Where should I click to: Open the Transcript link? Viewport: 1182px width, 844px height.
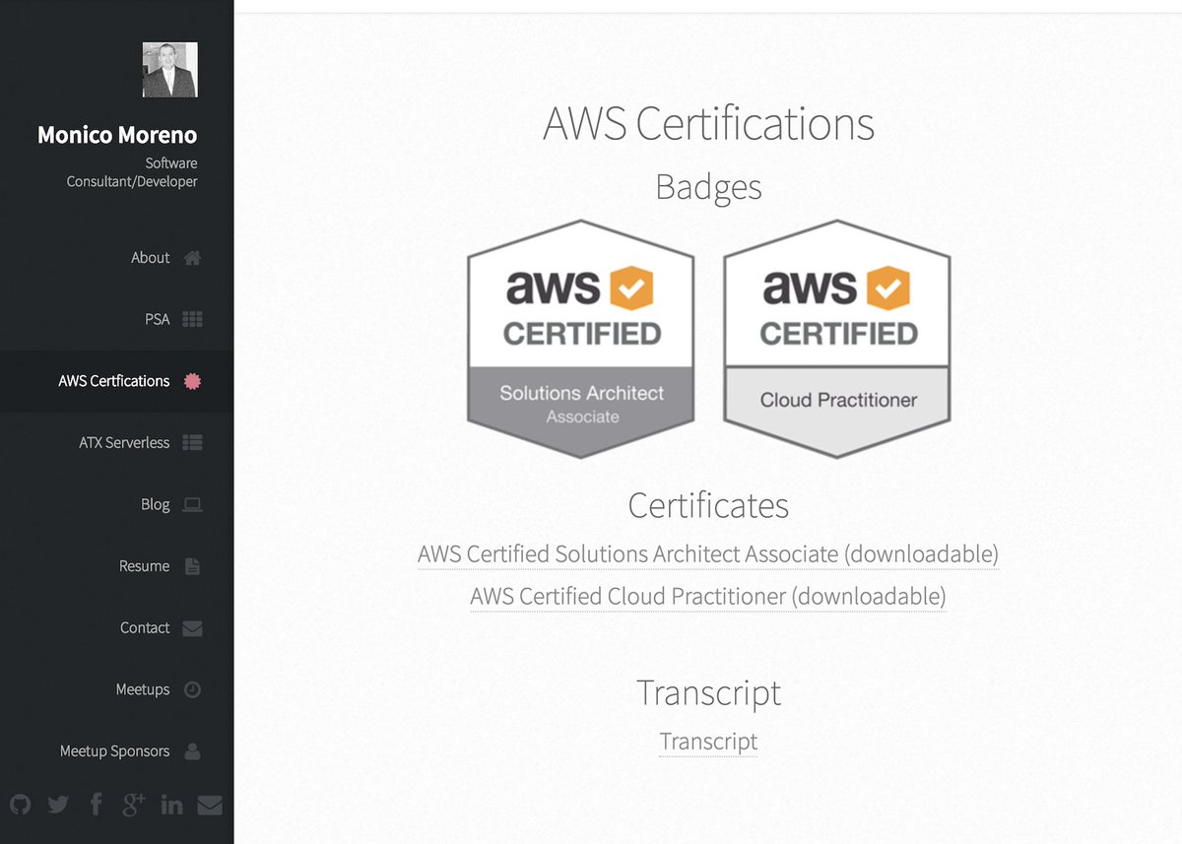(708, 742)
